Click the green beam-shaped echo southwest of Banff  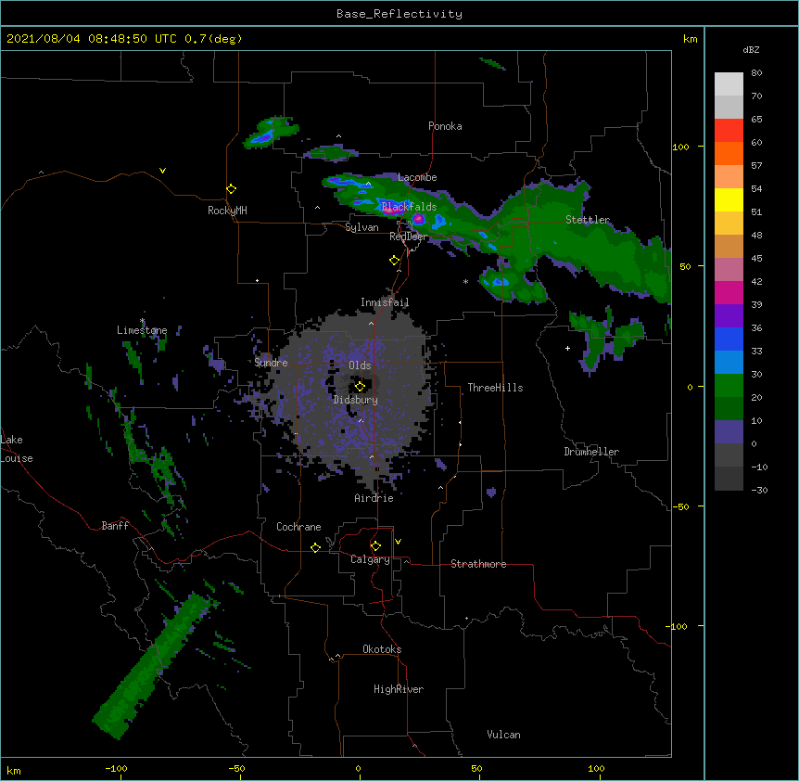153,668
